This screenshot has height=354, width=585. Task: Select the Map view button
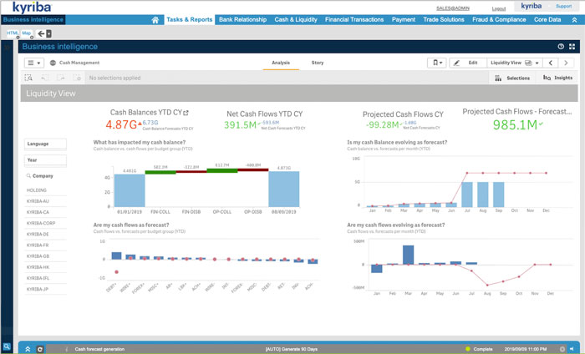[x=27, y=33]
